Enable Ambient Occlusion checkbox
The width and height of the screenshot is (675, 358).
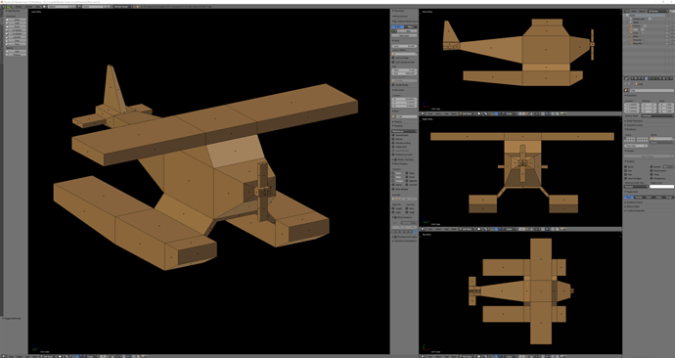pos(393,155)
